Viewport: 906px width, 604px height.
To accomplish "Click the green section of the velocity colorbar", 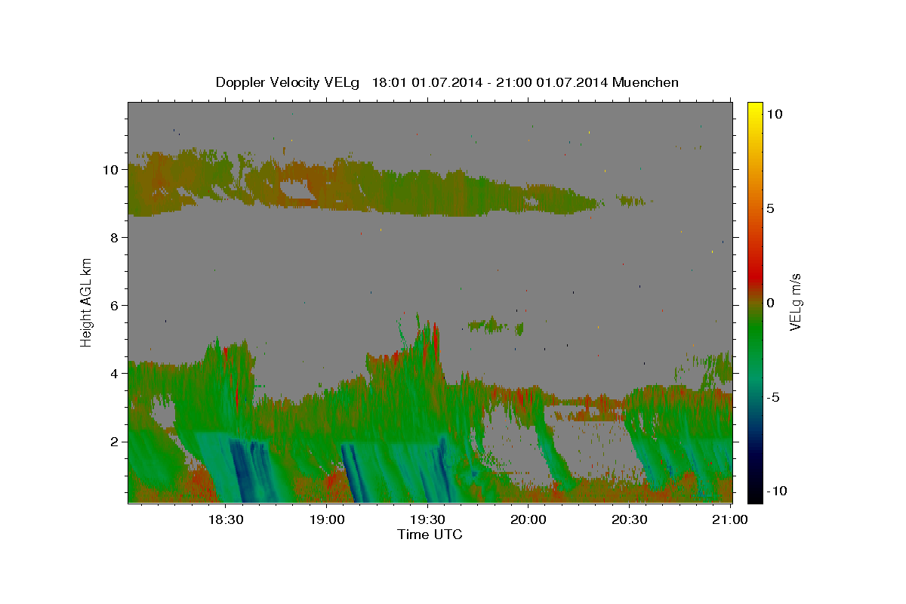I will point(755,332).
